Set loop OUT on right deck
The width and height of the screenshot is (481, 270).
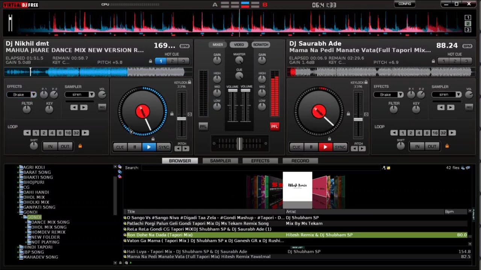(432, 147)
